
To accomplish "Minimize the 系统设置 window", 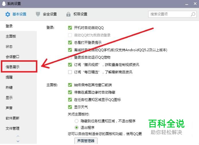I will 187,4.
